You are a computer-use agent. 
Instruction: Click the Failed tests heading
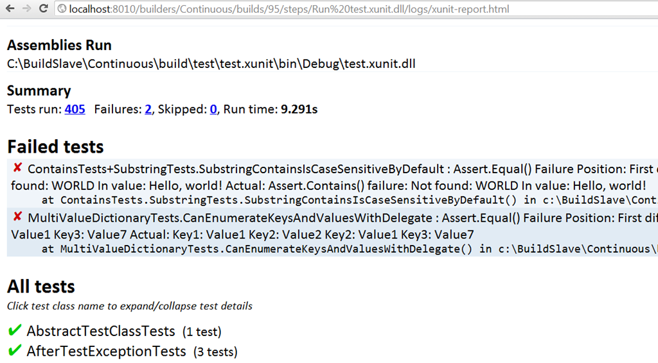55,146
